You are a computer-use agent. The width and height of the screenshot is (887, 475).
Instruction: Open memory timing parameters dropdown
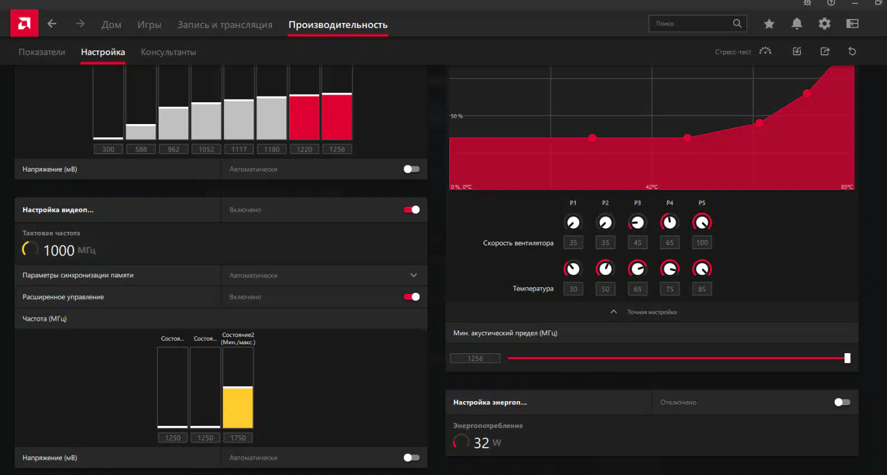pos(413,275)
